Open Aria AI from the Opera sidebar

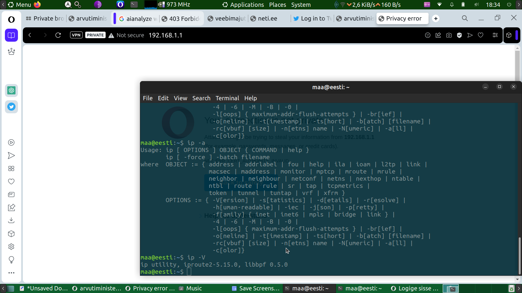[11, 51]
